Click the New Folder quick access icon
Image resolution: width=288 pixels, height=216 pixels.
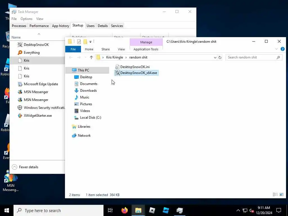[85, 42]
